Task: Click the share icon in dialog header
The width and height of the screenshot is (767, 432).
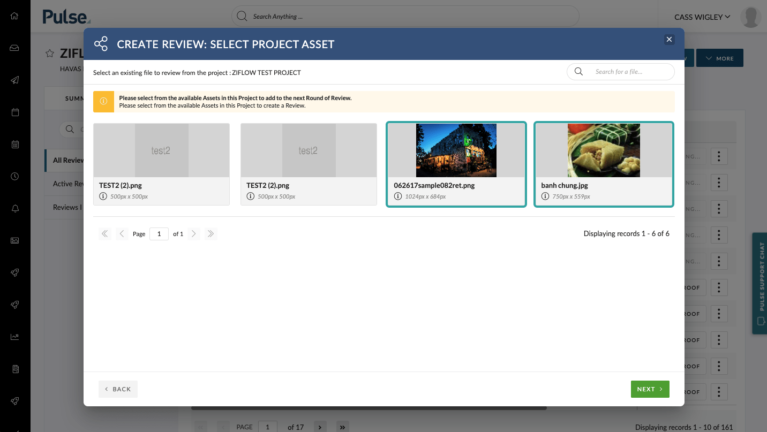Action: 101,44
